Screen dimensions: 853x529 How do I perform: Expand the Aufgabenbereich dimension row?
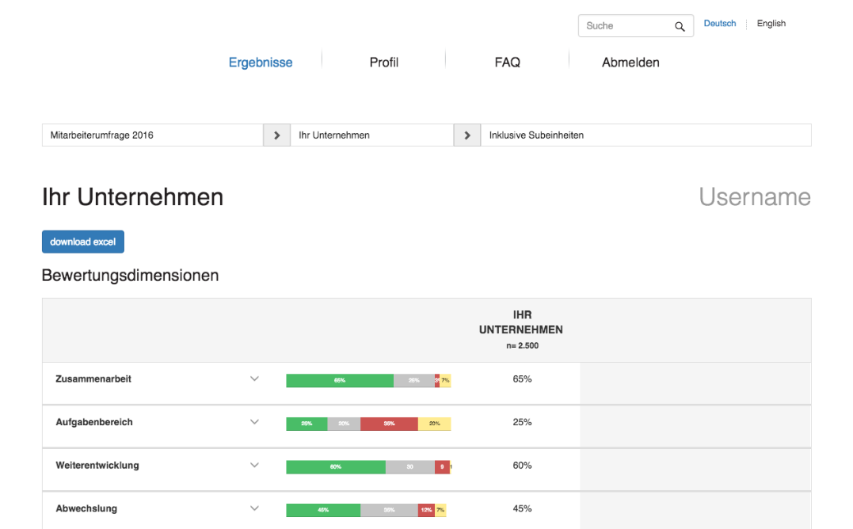254,421
